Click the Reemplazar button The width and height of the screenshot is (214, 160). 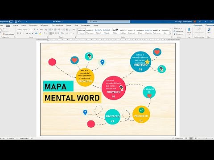(178, 31)
